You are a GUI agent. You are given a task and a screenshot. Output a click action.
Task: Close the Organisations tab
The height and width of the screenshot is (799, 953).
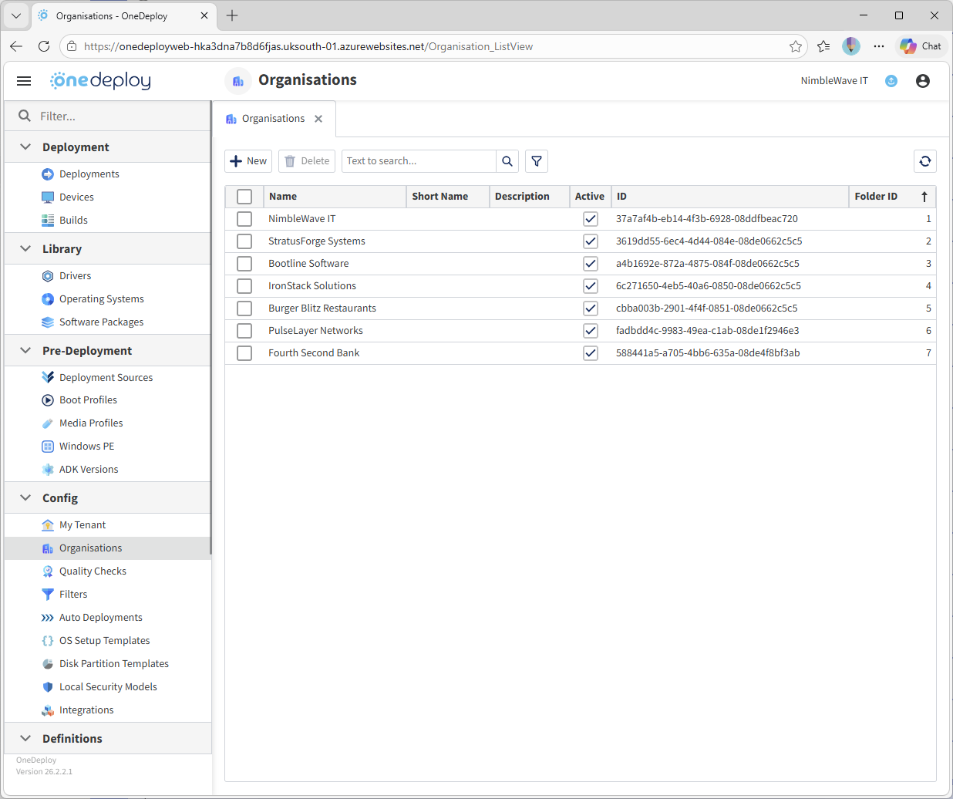tap(318, 119)
